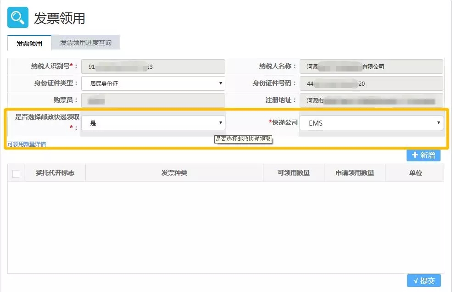Image resolution: width=452 pixels, height=292 pixels.
Task: Click the 注册地址 field
Action: tap(371, 100)
